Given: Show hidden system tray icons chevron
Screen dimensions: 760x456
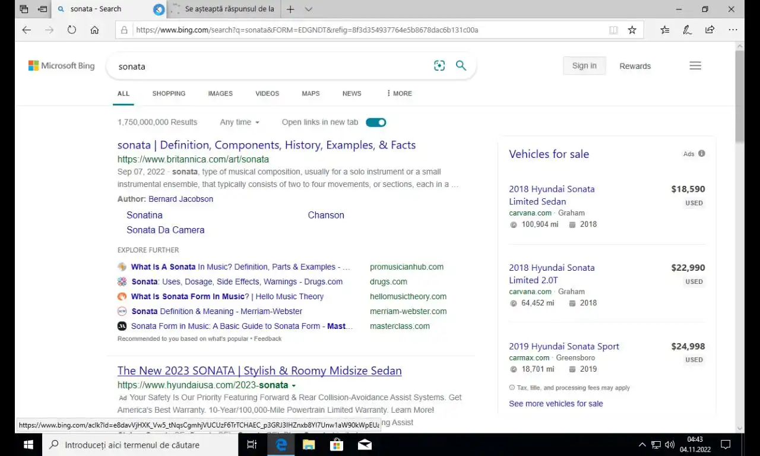Looking at the screenshot, I should tap(642, 445).
